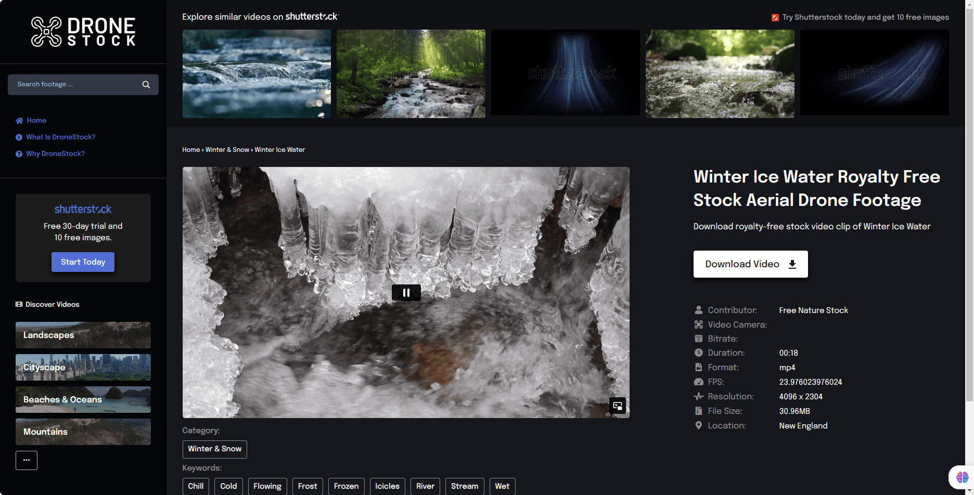The width and height of the screenshot is (974, 495).
Task: Open the Home sidebar link
Action: [36, 121]
